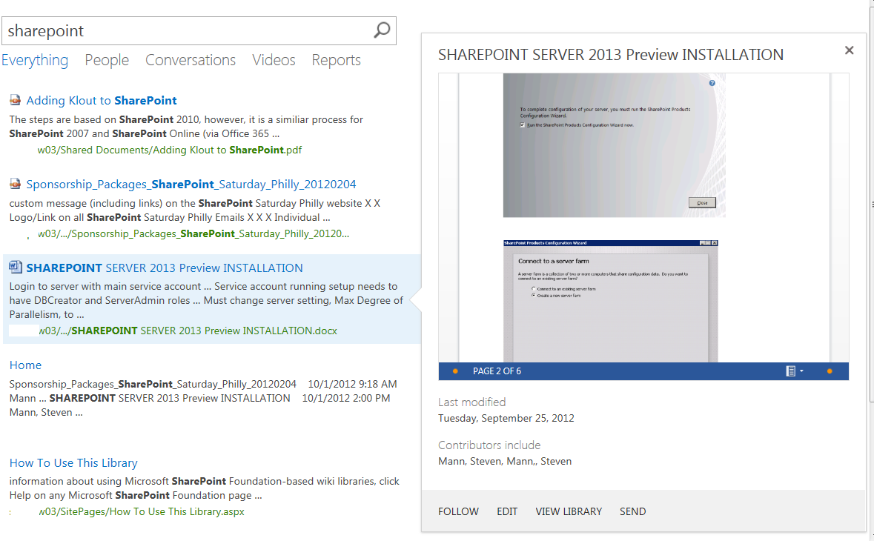874x541 pixels.
Task: Switch to the People search tab
Action: (x=106, y=60)
